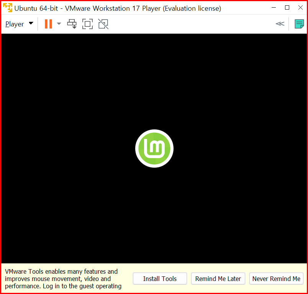Send Ctrl+Alt+Del to the virtual machine
The image size is (308, 294).
pos(72,24)
